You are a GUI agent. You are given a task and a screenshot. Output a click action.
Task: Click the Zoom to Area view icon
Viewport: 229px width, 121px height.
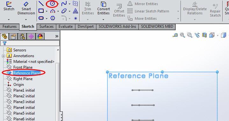[x=190, y=35]
